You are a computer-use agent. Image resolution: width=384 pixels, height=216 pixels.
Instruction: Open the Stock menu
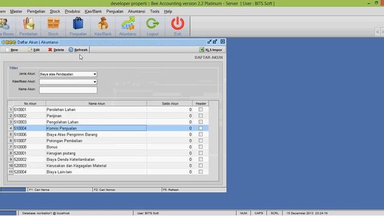coord(55,11)
